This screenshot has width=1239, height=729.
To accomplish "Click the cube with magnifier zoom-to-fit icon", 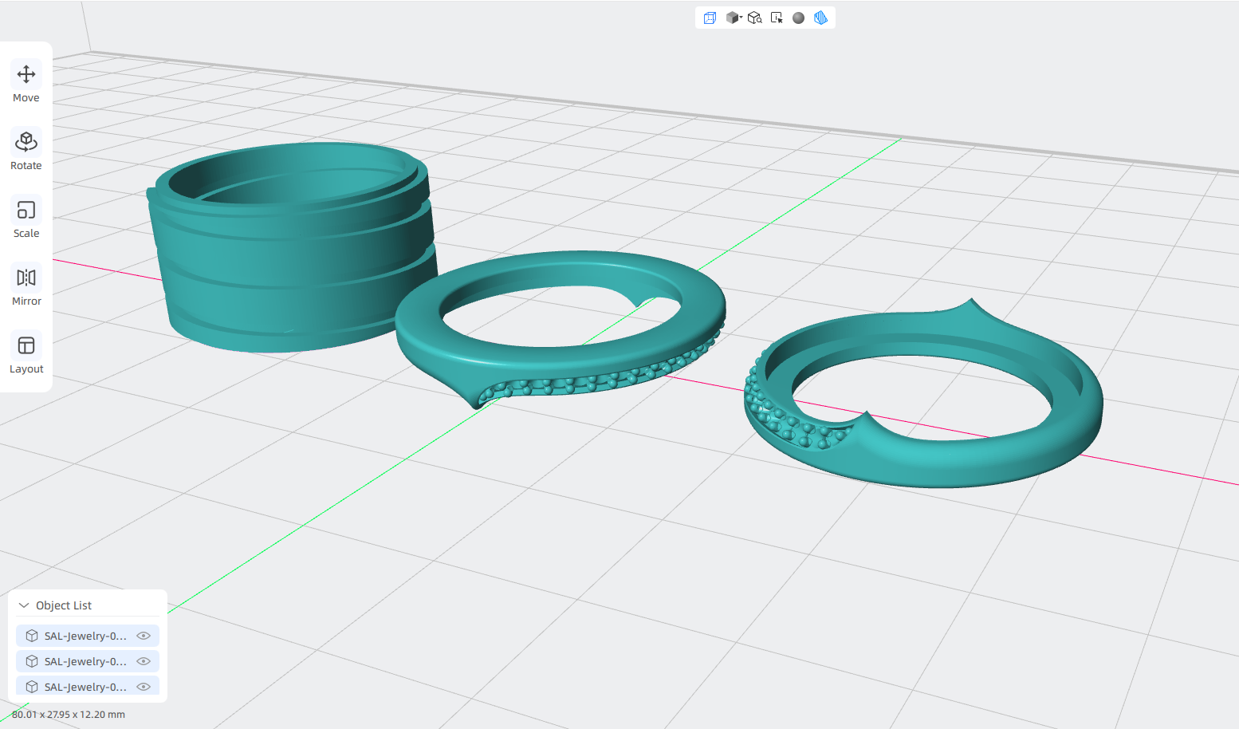I will coord(755,18).
